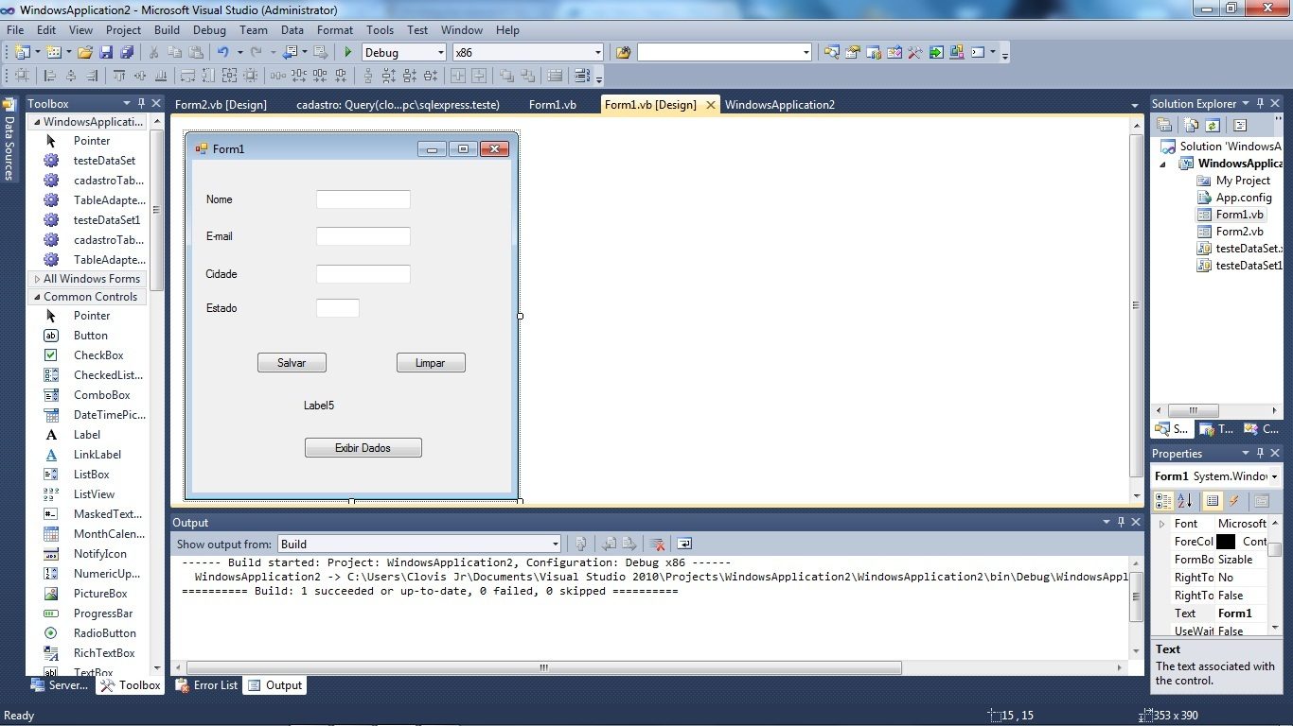Click the Align Lefts layout icon
This screenshot has height=726, width=1293.
point(49,76)
